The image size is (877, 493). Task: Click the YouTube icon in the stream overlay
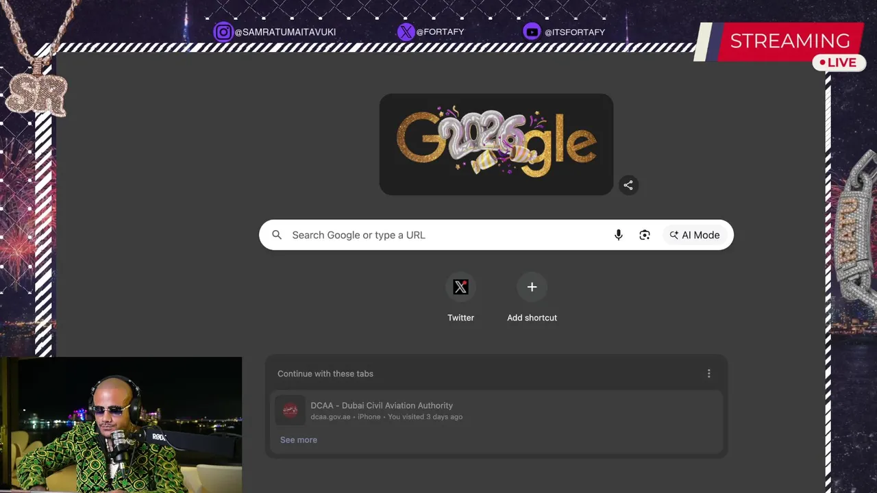(532, 31)
